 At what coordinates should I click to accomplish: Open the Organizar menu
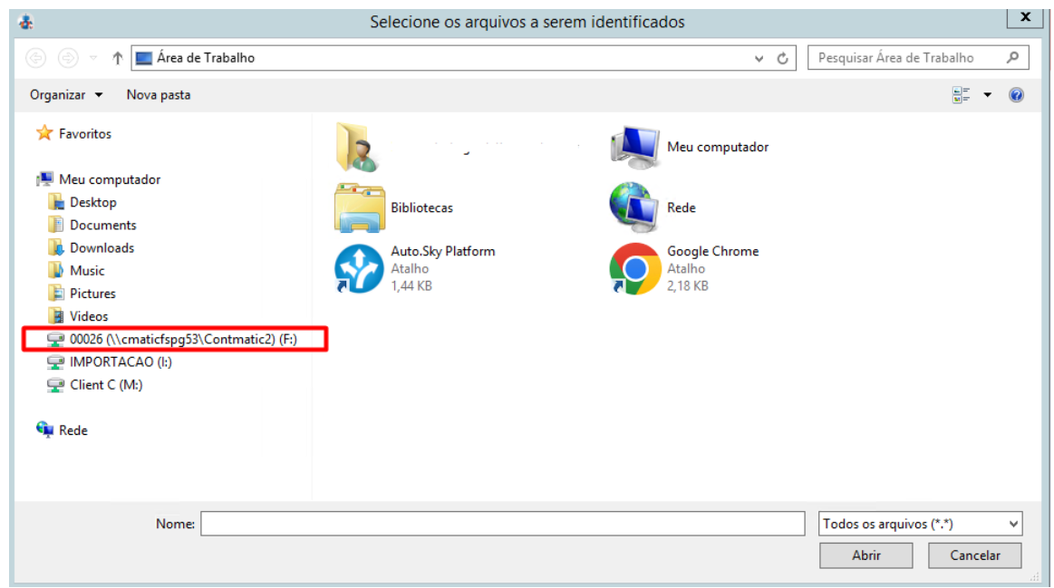[66, 95]
